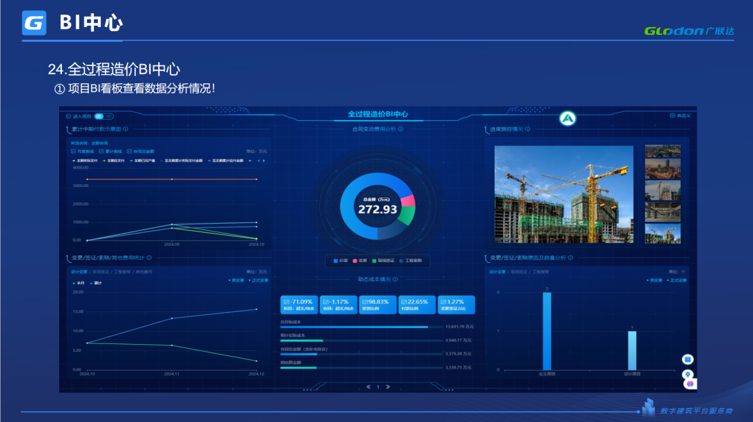Go to next page using right pagination arrow
The height and width of the screenshot is (422, 753).
pyautogui.click(x=388, y=387)
